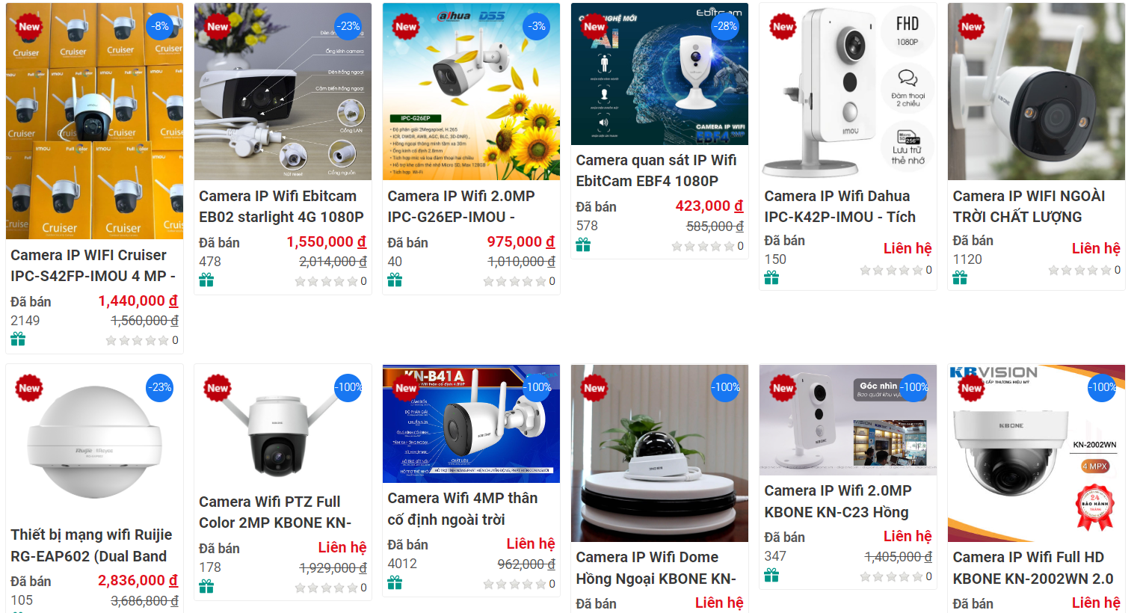This screenshot has height=613, width=1143.
Task: Open the KBVISION KN-2002WN dome camera image
Action: 1036,453
